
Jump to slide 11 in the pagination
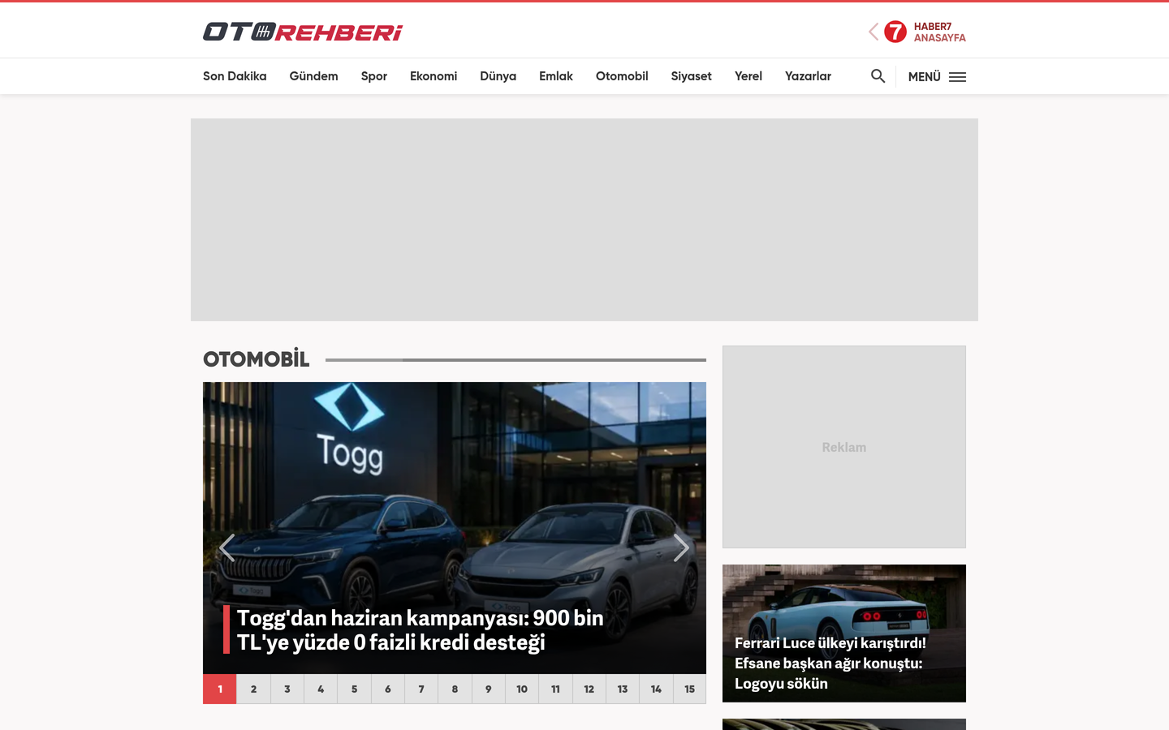(x=555, y=689)
